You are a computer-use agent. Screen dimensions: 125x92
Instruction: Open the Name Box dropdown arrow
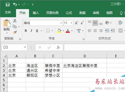pyautogui.click(x=25, y=47)
